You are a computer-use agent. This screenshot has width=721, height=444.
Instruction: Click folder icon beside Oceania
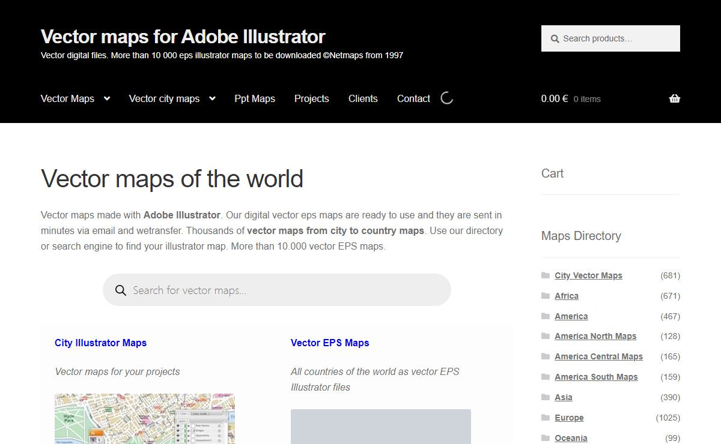546,438
